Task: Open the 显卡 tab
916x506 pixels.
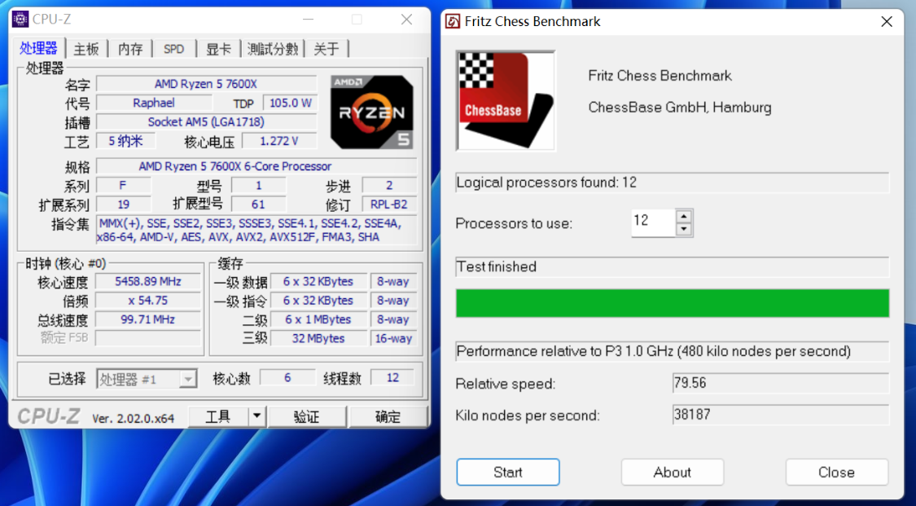Action: point(217,48)
